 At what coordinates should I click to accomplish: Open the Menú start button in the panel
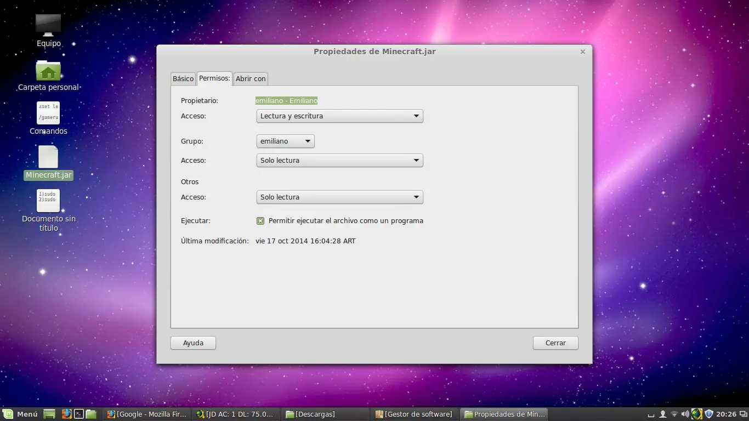click(x=20, y=414)
